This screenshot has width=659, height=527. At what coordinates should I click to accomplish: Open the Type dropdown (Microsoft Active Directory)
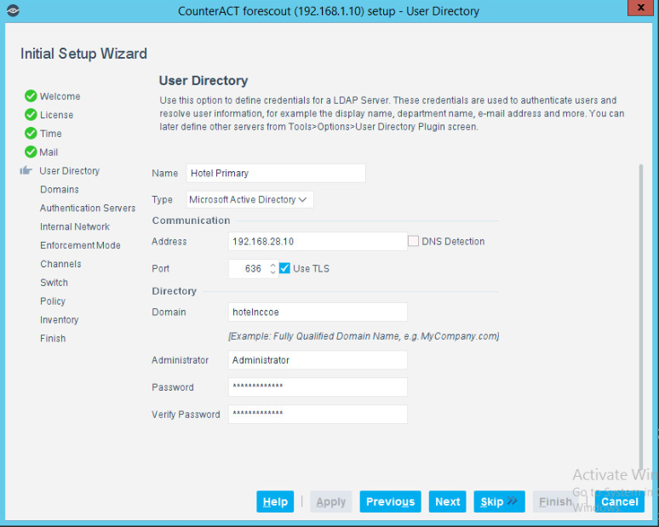coord(249,199)
